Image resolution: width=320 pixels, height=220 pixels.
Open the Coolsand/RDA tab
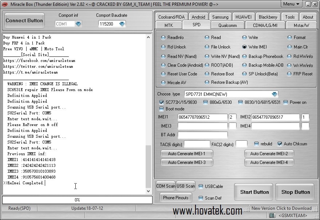coord(171,17)
